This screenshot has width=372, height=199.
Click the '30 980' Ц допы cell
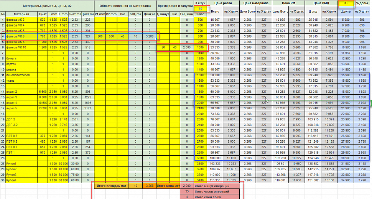click(346, 158)
